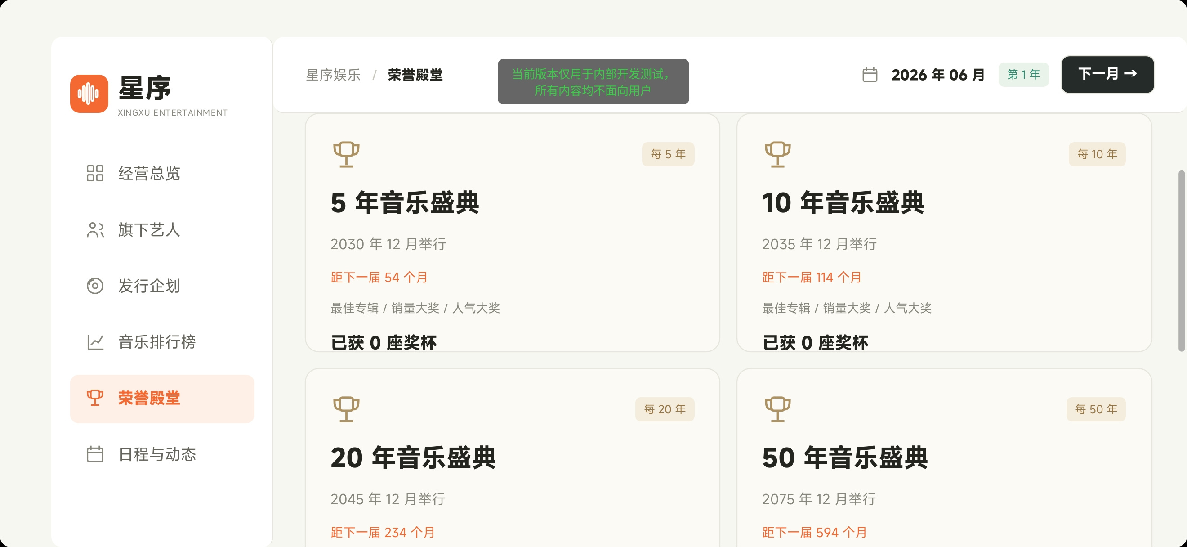Click the chart icon beside 音乐排行榜
The image size is (1187, 547).
95,342
